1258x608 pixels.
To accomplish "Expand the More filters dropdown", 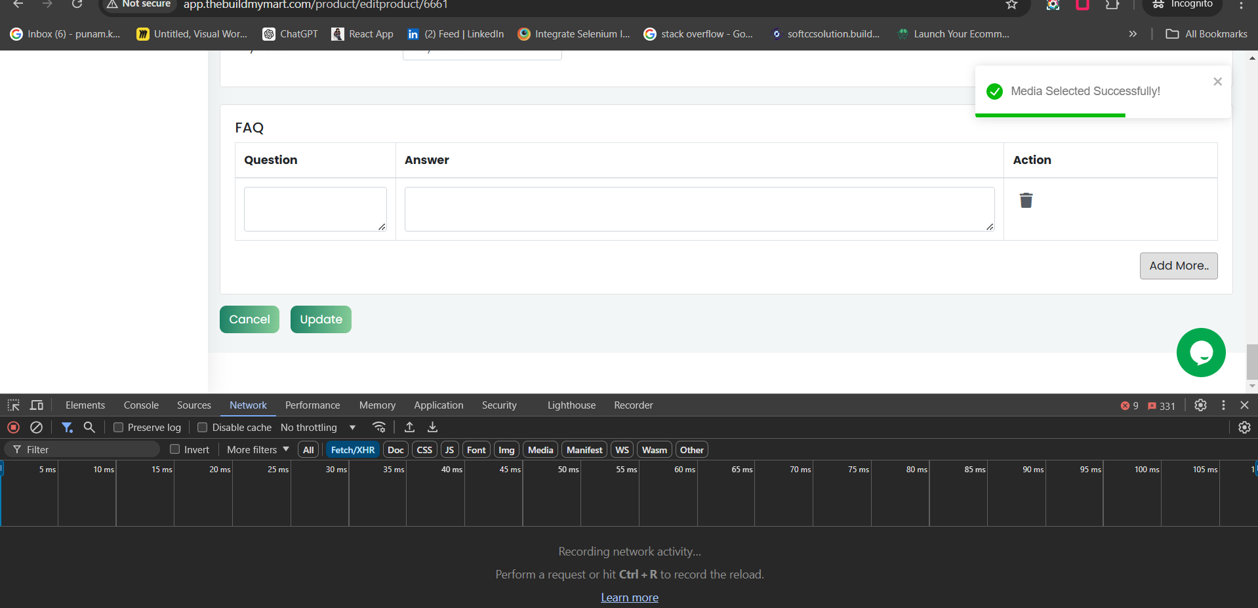I will (258, 449).
